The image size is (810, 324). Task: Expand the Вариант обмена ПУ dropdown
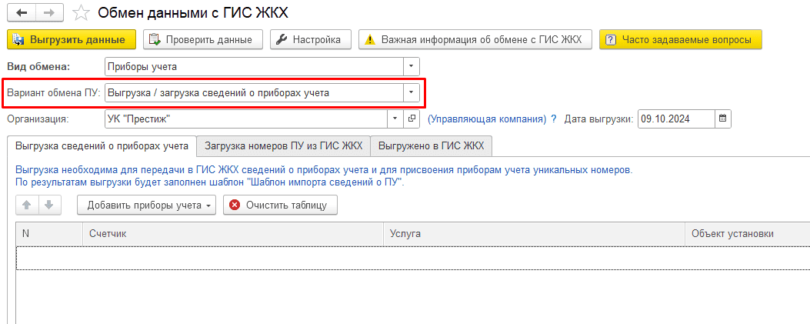412,93
